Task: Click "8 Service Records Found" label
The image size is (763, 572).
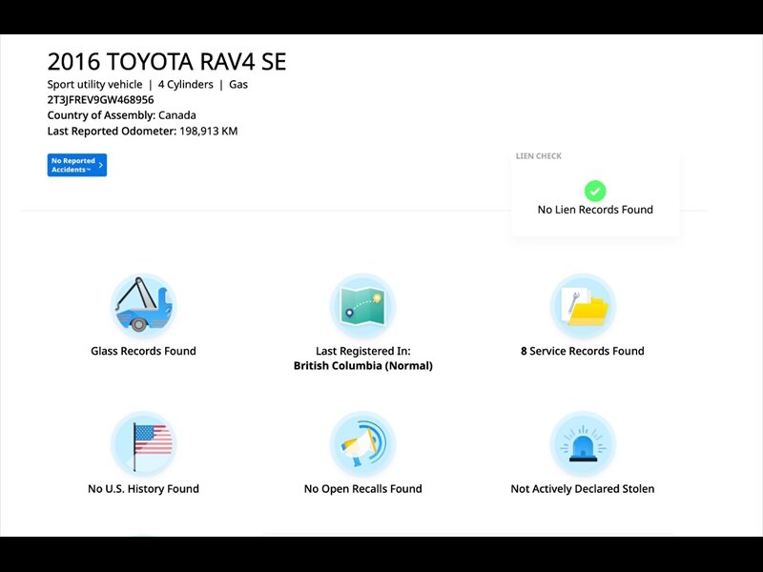Action: point(583,351)
